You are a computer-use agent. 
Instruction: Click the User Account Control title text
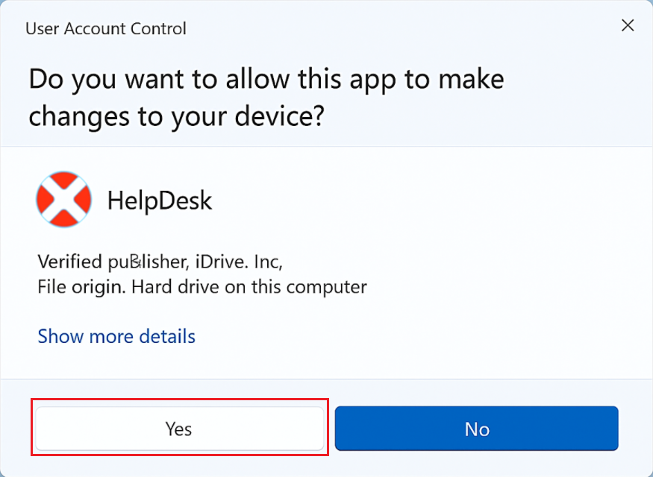pos(106,29)
